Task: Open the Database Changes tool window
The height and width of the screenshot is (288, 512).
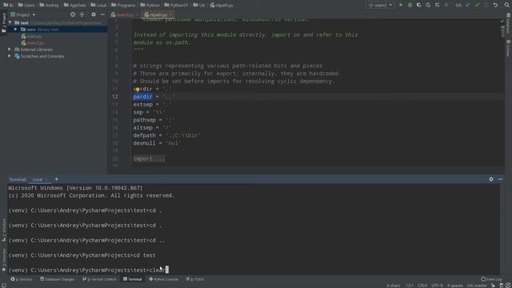Action: click(58, 279)
